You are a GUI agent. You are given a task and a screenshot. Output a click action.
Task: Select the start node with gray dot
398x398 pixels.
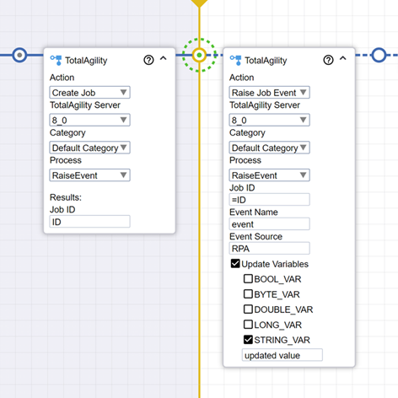(x=19, y=55)
